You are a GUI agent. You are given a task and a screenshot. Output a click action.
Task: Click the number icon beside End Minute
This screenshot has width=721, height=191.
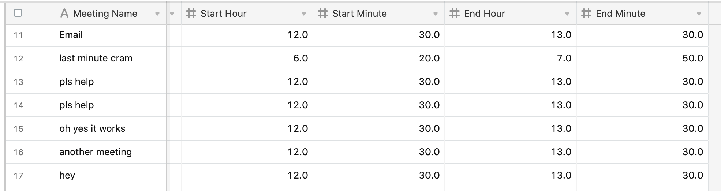pos(586,14)
